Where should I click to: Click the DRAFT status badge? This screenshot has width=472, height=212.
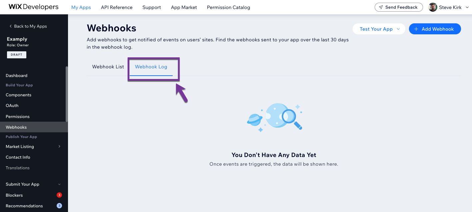coord(17,55)
